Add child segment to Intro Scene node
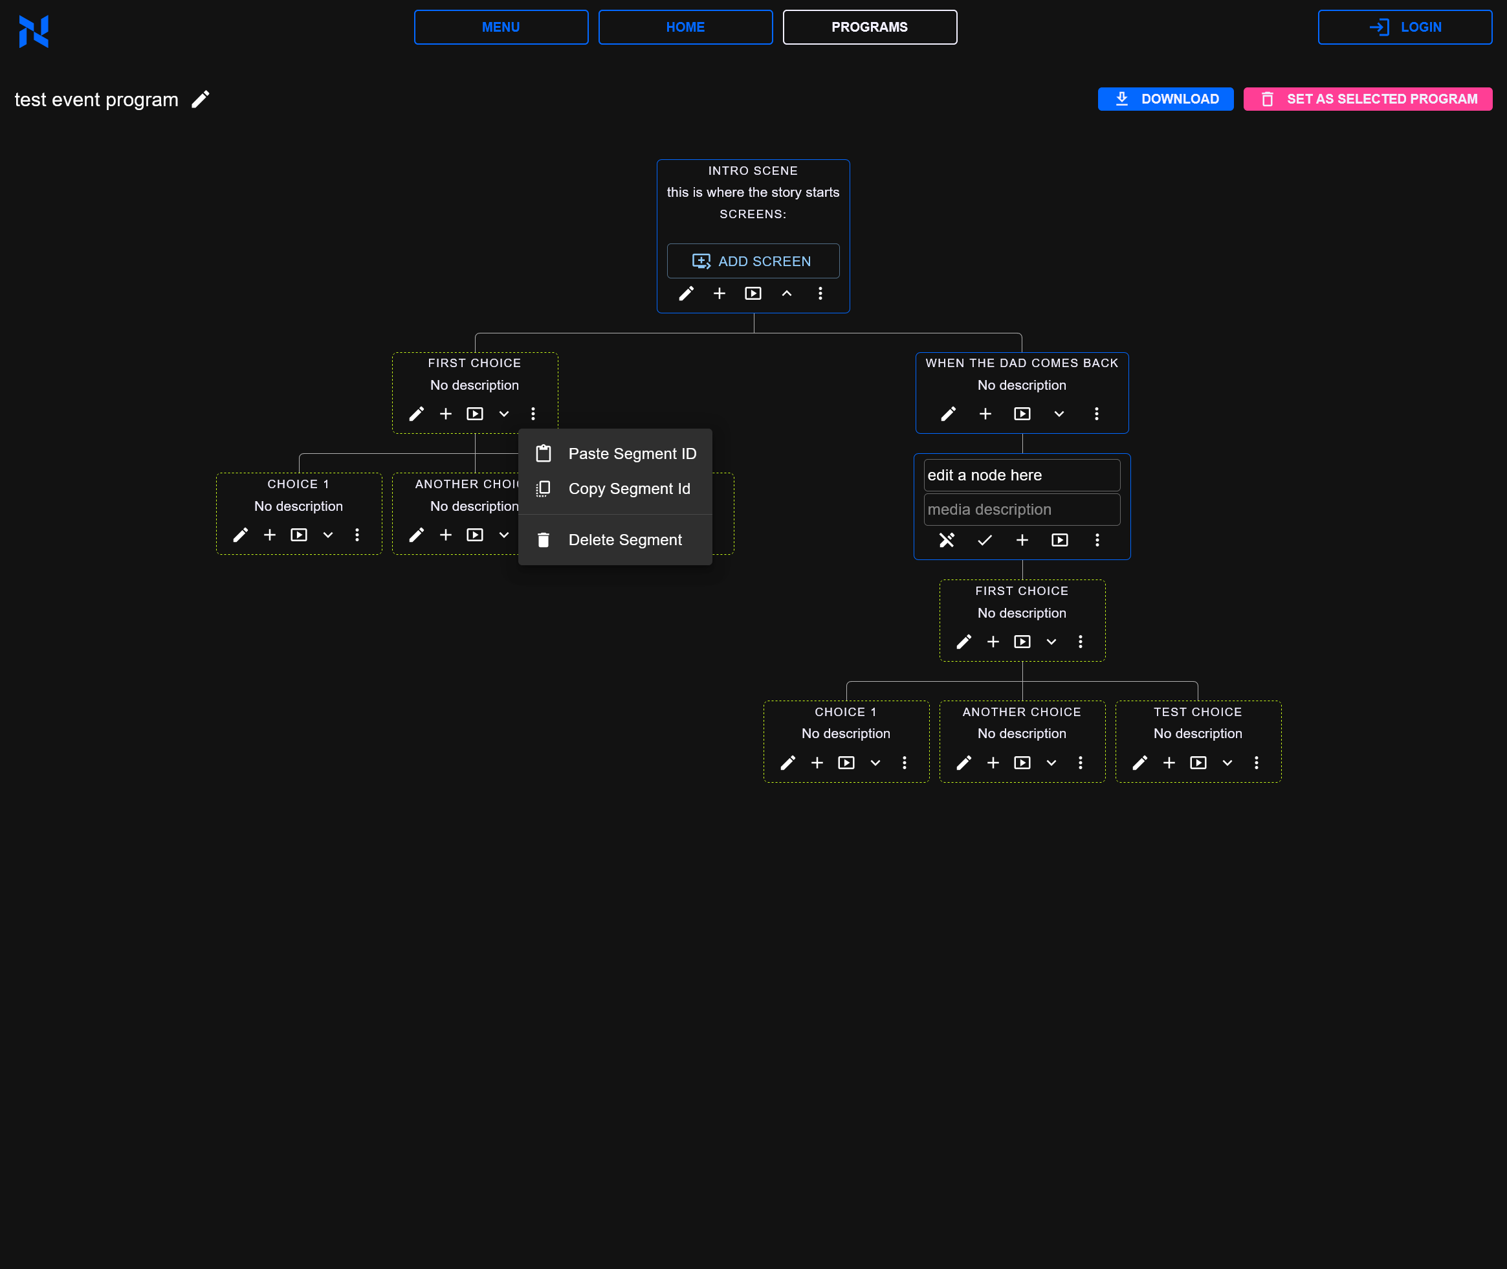The image size is (1507, 1269). (719, 293)
